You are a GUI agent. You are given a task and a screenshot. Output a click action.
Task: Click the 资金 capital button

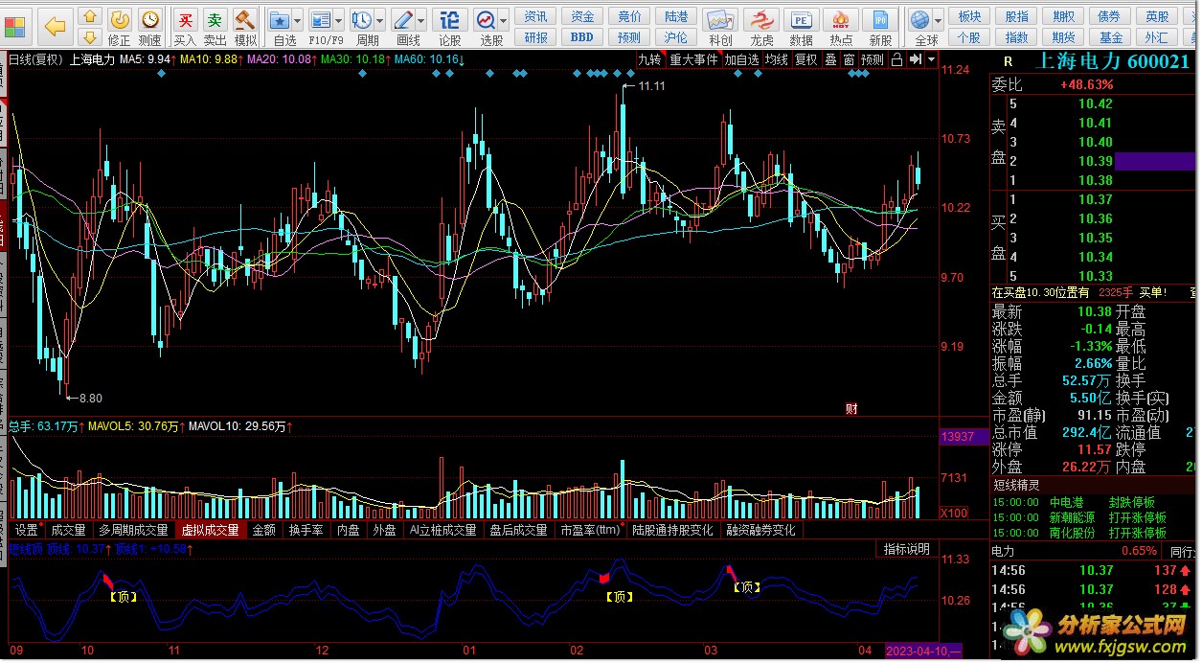(x=582, y=16)
